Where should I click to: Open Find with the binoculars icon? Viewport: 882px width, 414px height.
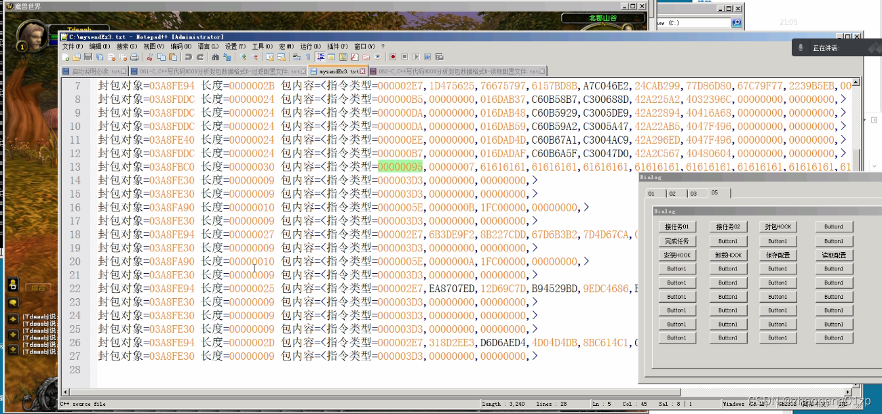tap(215, 57)
